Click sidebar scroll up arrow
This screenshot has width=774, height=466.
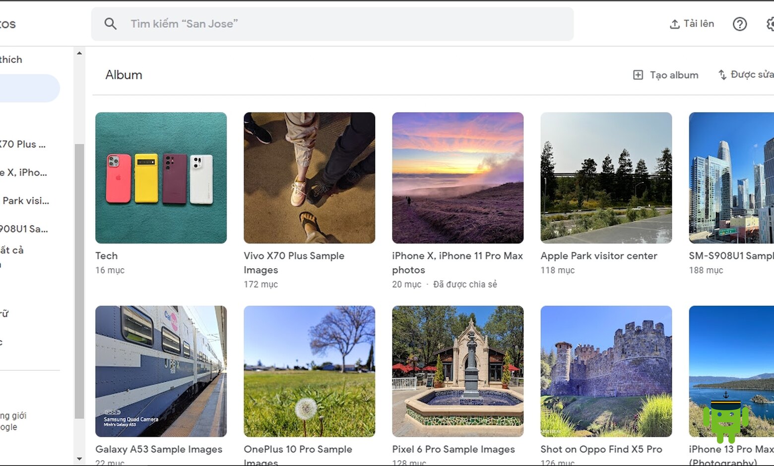(x=79, y=53)
